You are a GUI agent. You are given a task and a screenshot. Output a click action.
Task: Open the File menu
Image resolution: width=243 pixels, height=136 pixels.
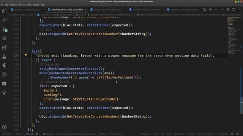tap(2, 5)
